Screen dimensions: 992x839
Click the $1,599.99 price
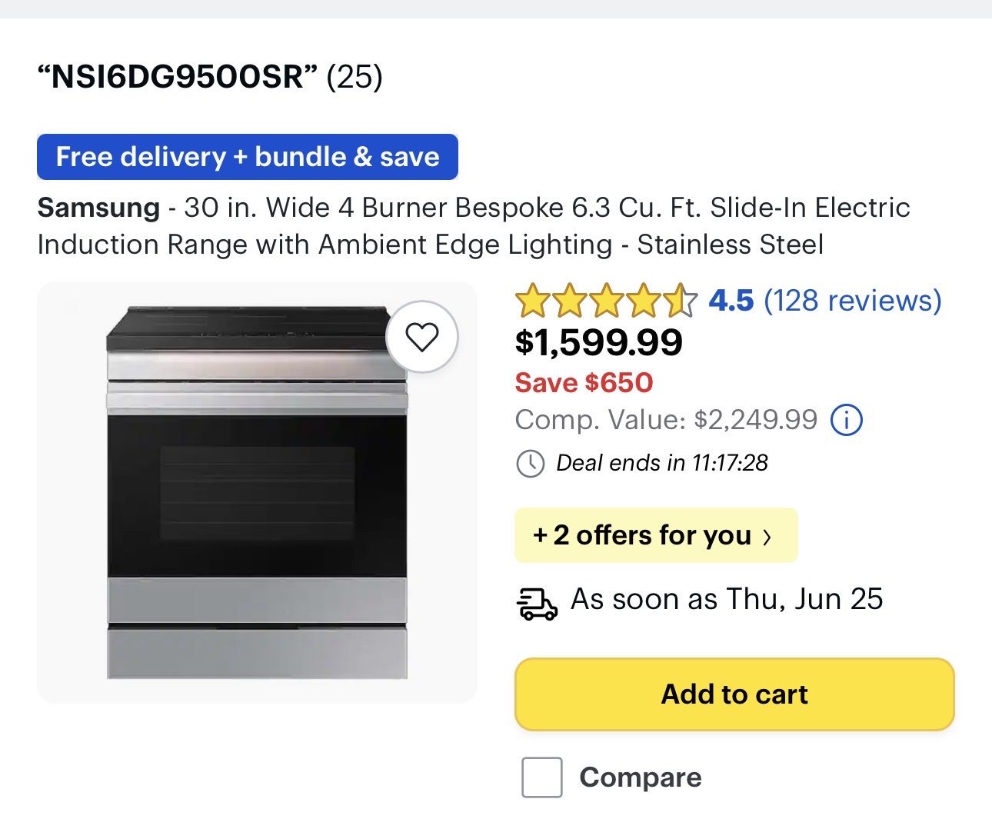pos(598,343)
